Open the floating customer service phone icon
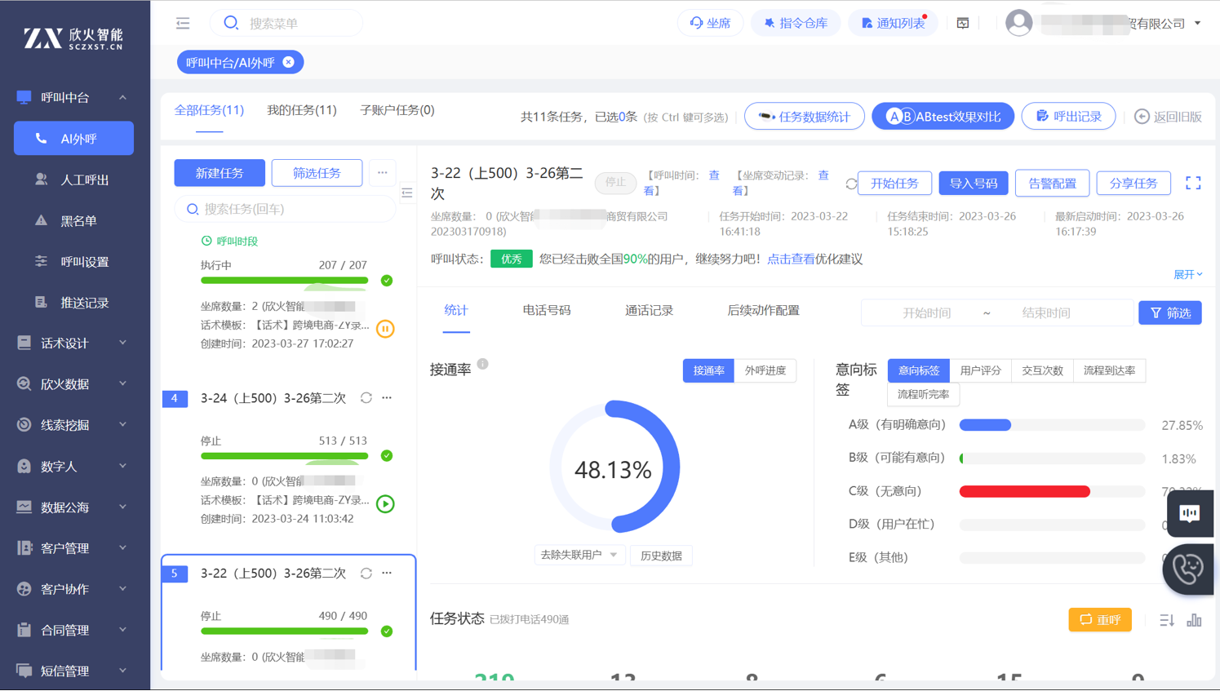1220x691 pixels. 1188,569
